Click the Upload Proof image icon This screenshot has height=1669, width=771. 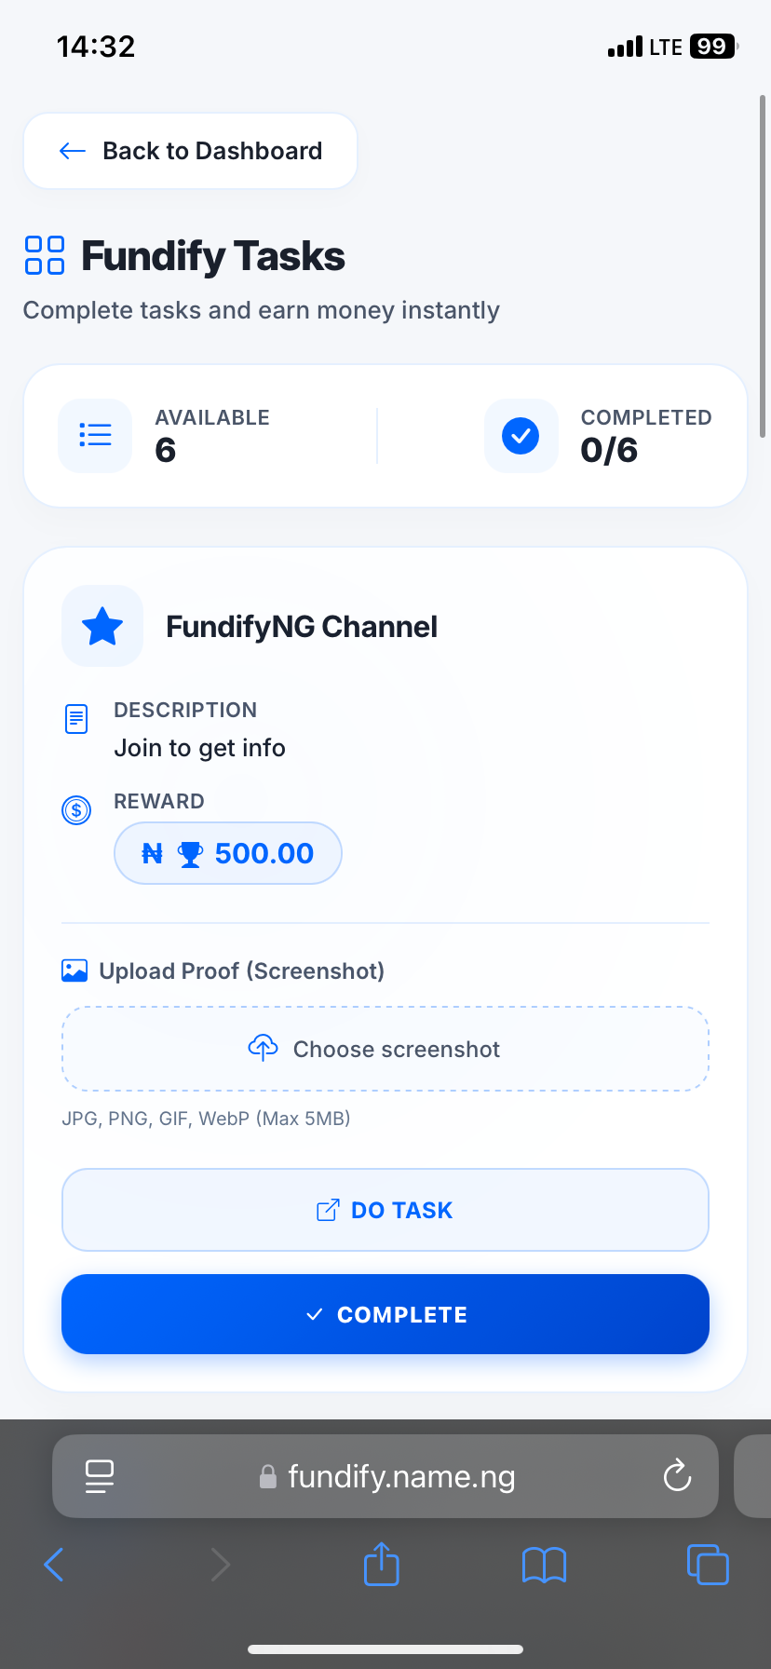point(74,970)
